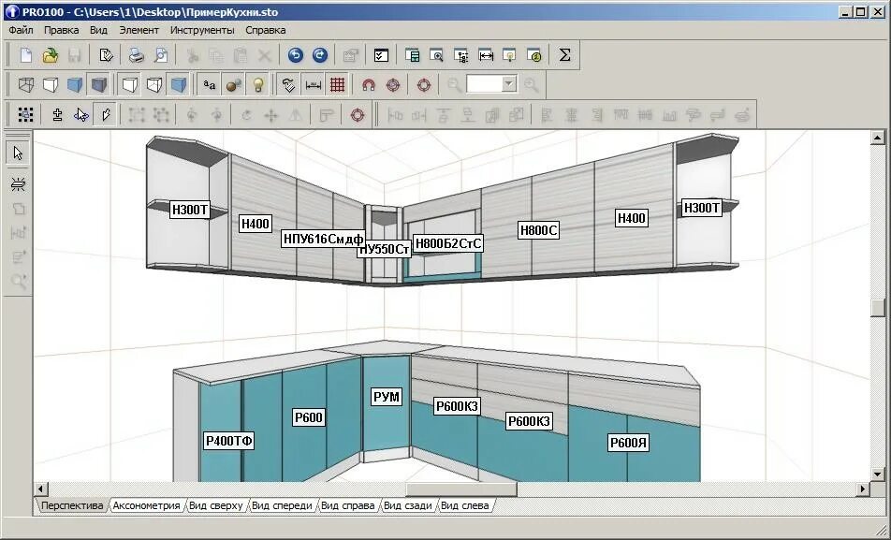Switch to the Вид справа tab
This screenshot has width=891, height=540.
(348, 505)
